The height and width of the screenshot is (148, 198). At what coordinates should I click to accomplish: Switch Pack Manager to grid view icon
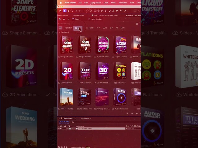(x=137, y=24)
